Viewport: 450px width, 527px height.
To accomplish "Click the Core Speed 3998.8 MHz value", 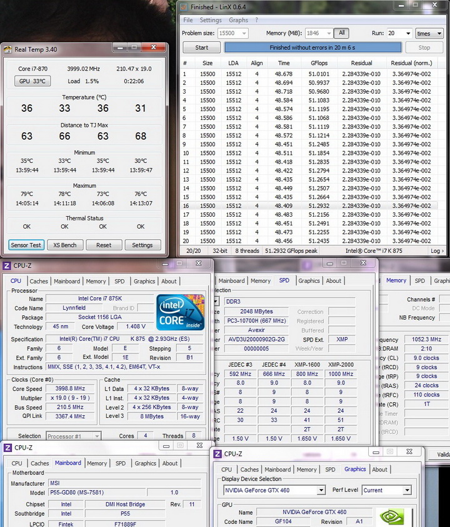I will click(70, 388).
